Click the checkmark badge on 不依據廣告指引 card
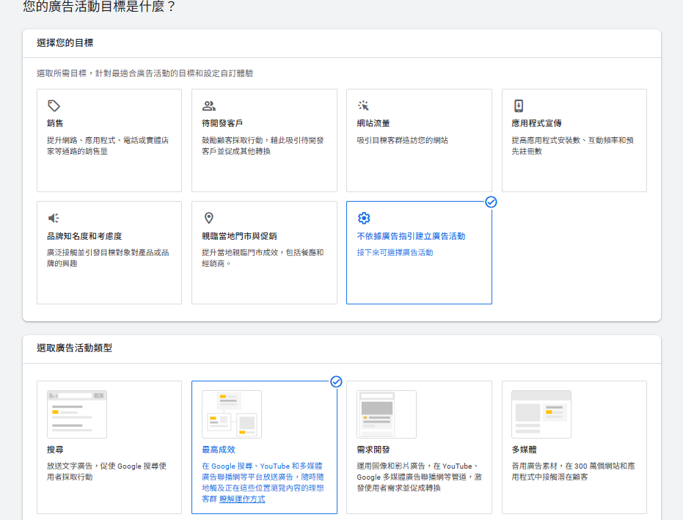Image resolution: width=683 pixels, height=520 pixels. coord(491,202)
